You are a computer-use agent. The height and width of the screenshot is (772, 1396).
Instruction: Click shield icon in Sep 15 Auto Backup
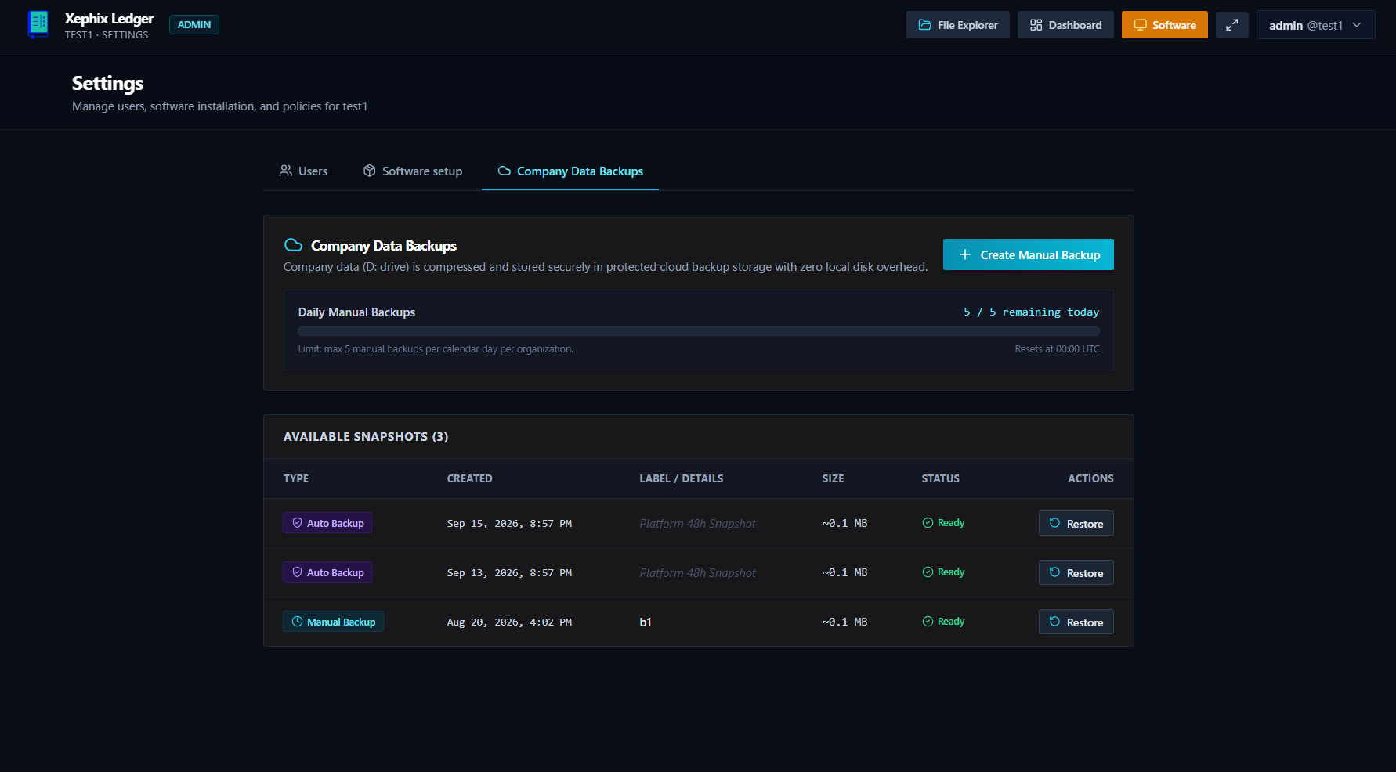[297, 523]
